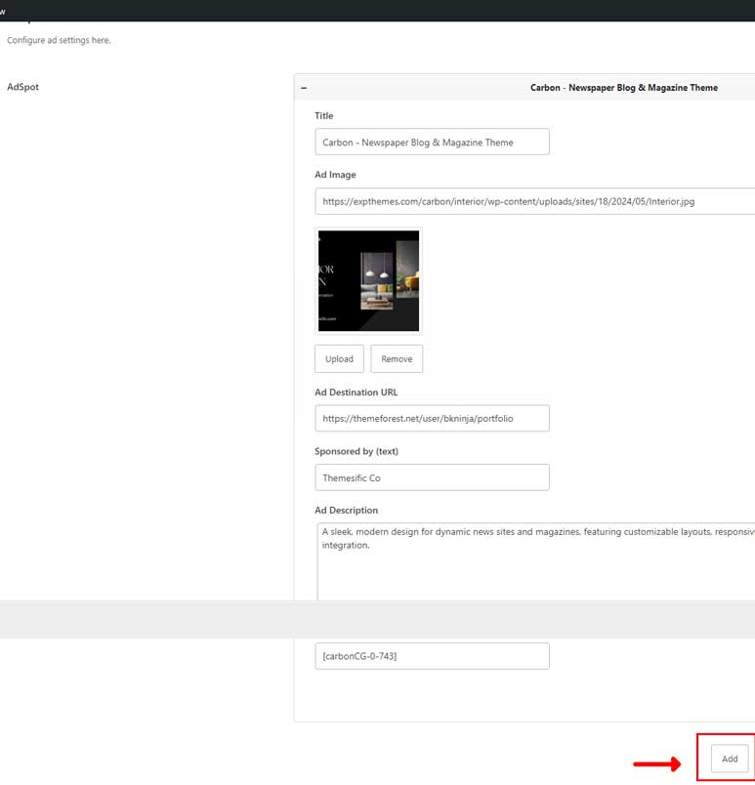Click the Sponsored by text field

point(432,477)
